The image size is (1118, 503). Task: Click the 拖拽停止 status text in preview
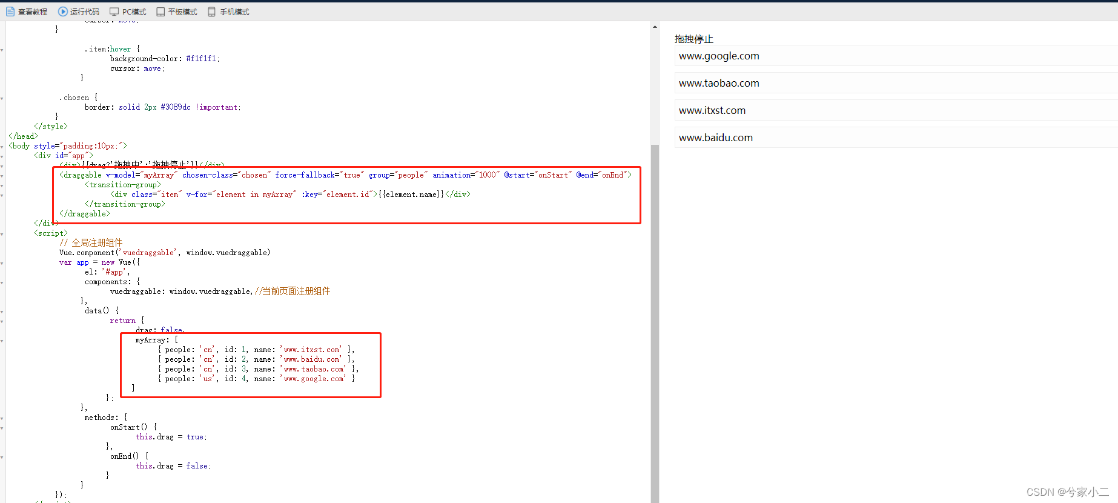[x=694, y=39]
